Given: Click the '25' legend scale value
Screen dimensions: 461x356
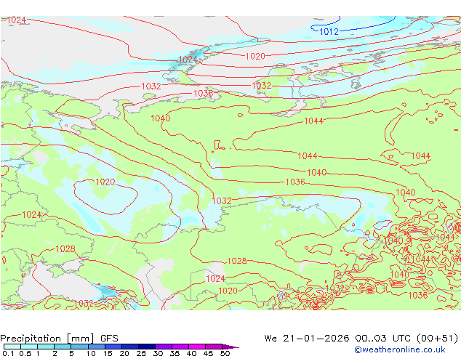Looking at the screenshot, I should [141, 353].
